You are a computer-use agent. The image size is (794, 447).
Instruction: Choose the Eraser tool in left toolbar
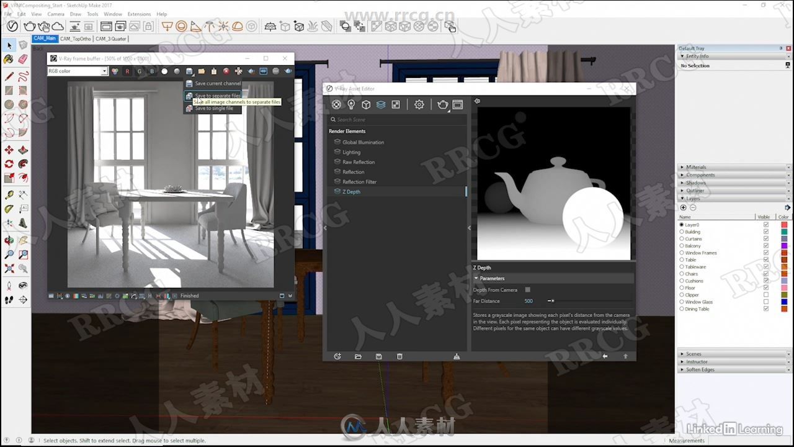pos(23,60)
